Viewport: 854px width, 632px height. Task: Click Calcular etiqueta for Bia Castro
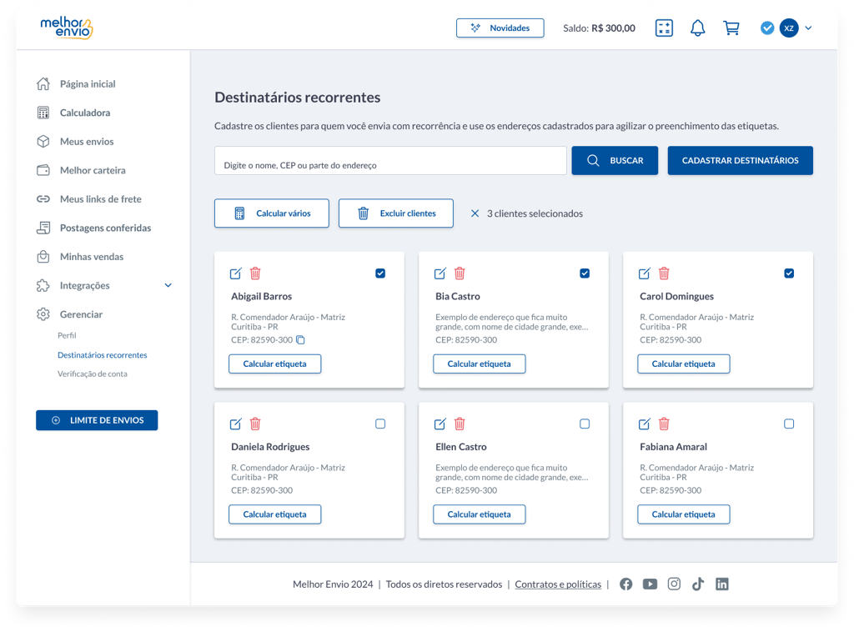pos(480,364)
